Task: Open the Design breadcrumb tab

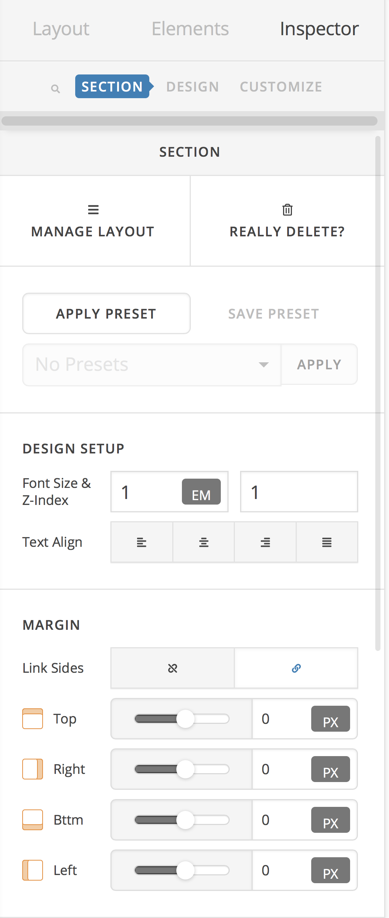Action: (193, 87)
